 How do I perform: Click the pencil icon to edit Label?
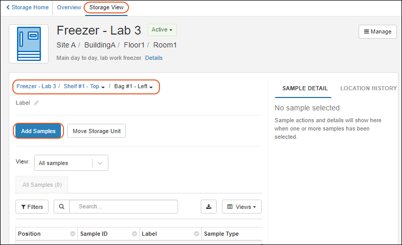[x=37, y=103]
